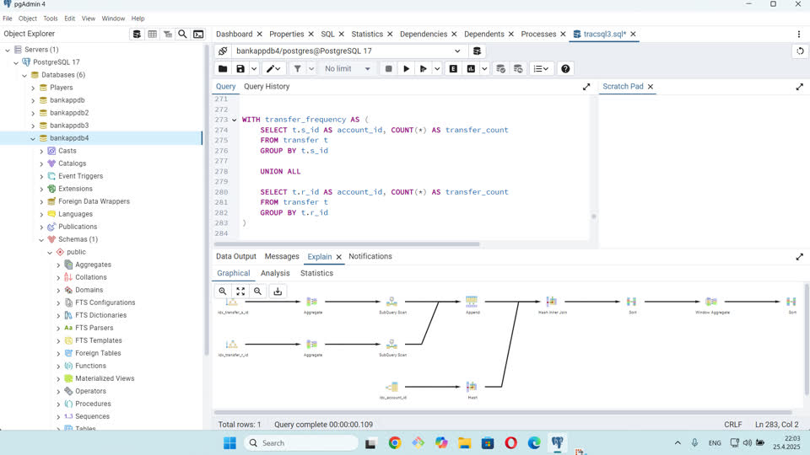This screenshot has height=455, width=810.
Task: Collapse the Schemas (1) node
Action: 41,239
